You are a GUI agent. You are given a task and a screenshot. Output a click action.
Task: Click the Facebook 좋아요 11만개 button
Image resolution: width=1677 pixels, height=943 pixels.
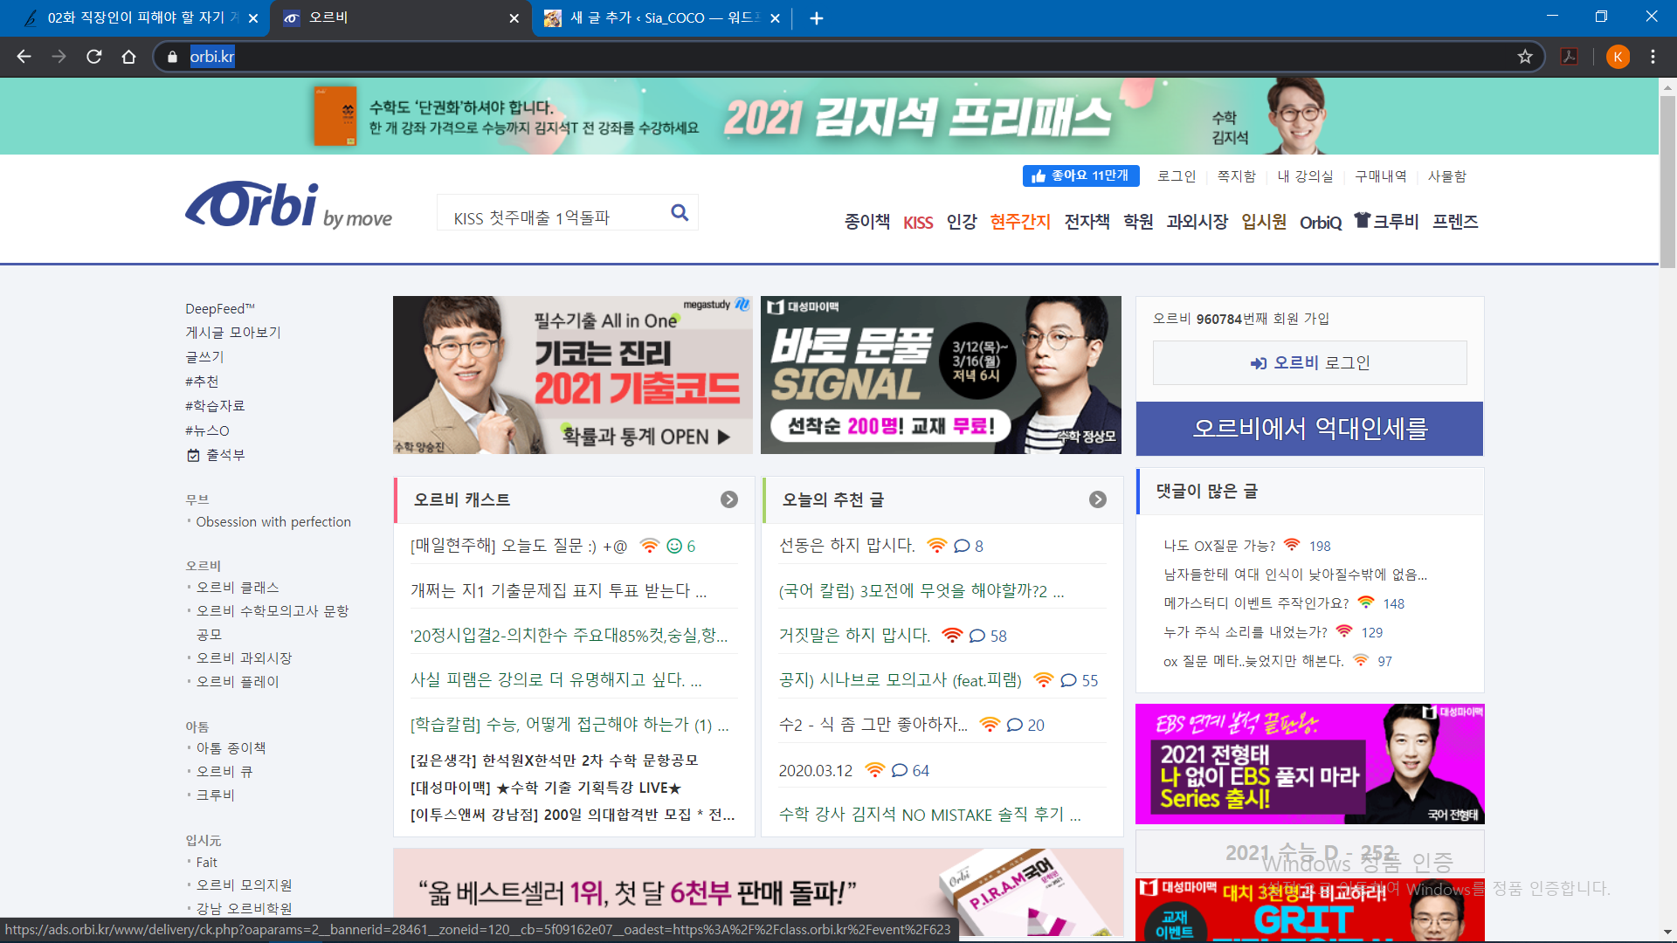pos(1080,176)
